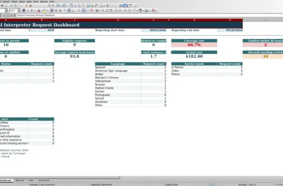
Task: Click the Insert Chart icon
Action: pyautogui.click(x=92, y=6)
